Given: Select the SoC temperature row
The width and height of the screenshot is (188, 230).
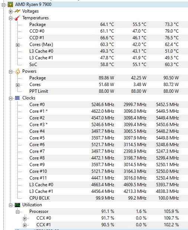Looking at the screenshot, I should (108, 65).
